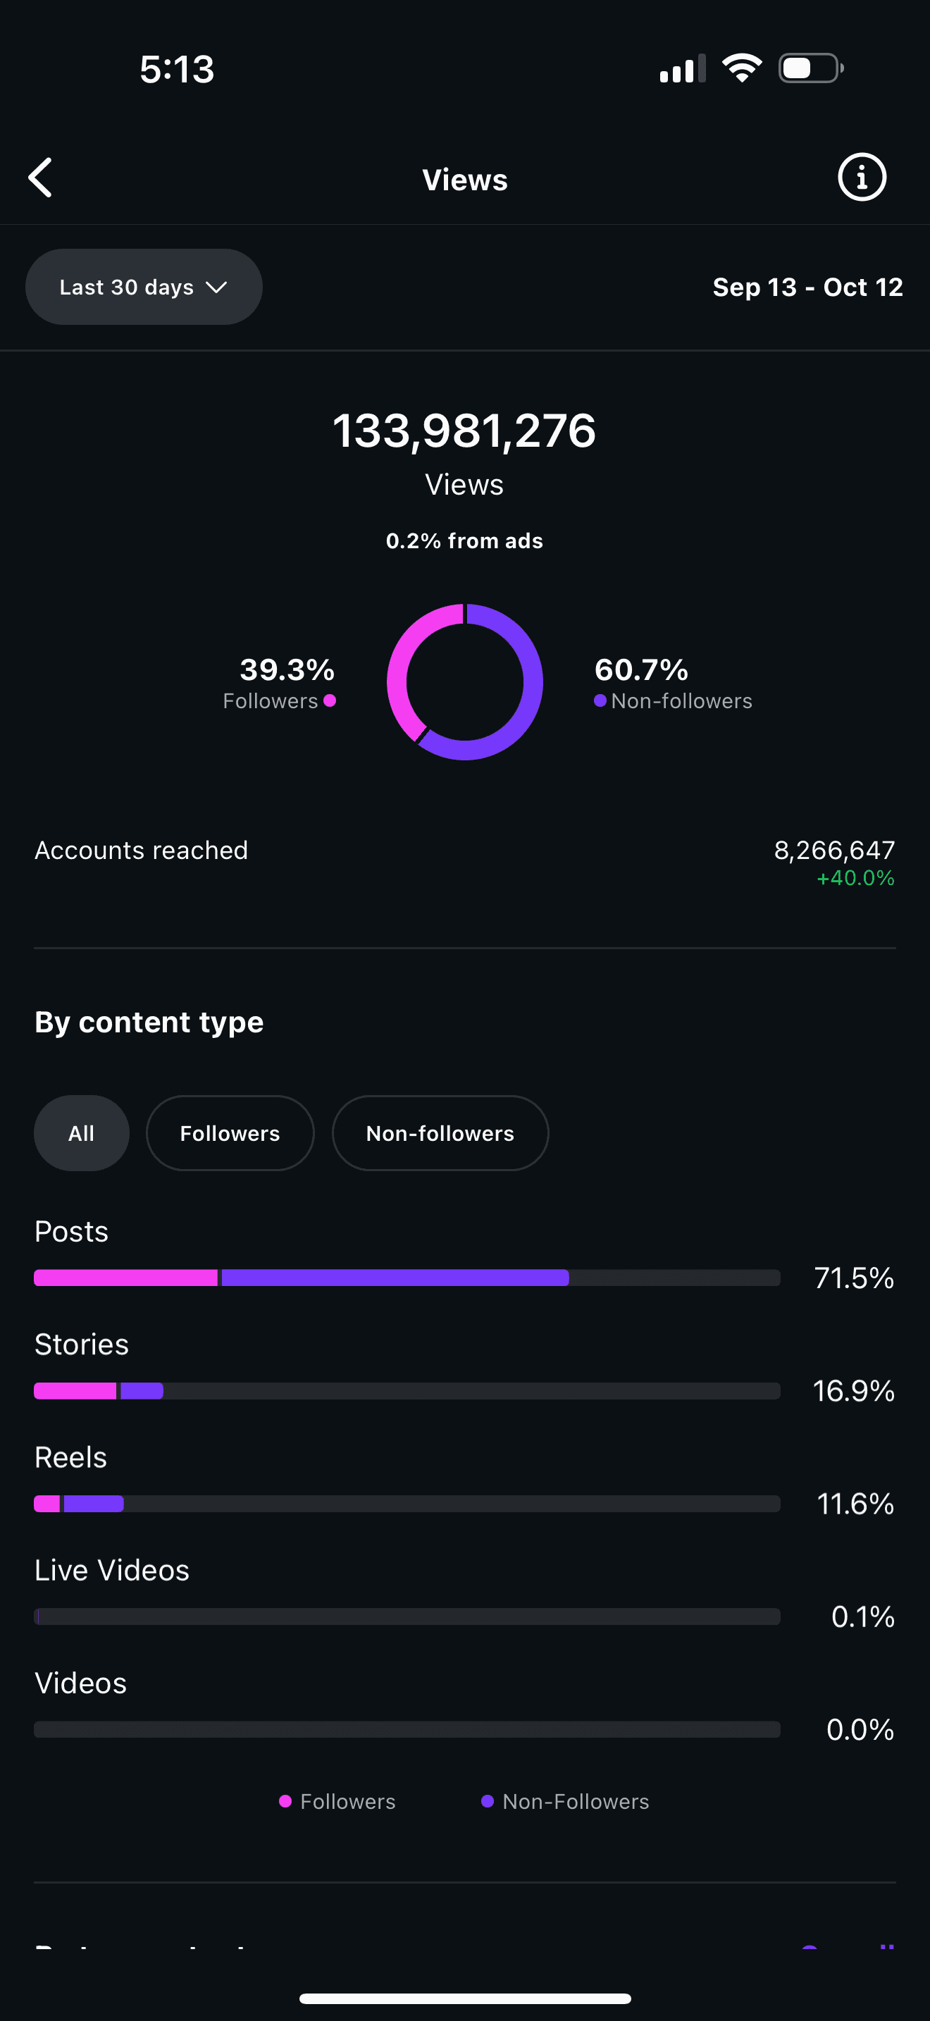This screenshot has height=2021, width=930.
Task: Tap the purple Non-followers dot beside 60.7%
Action: (x=600, y=700)
